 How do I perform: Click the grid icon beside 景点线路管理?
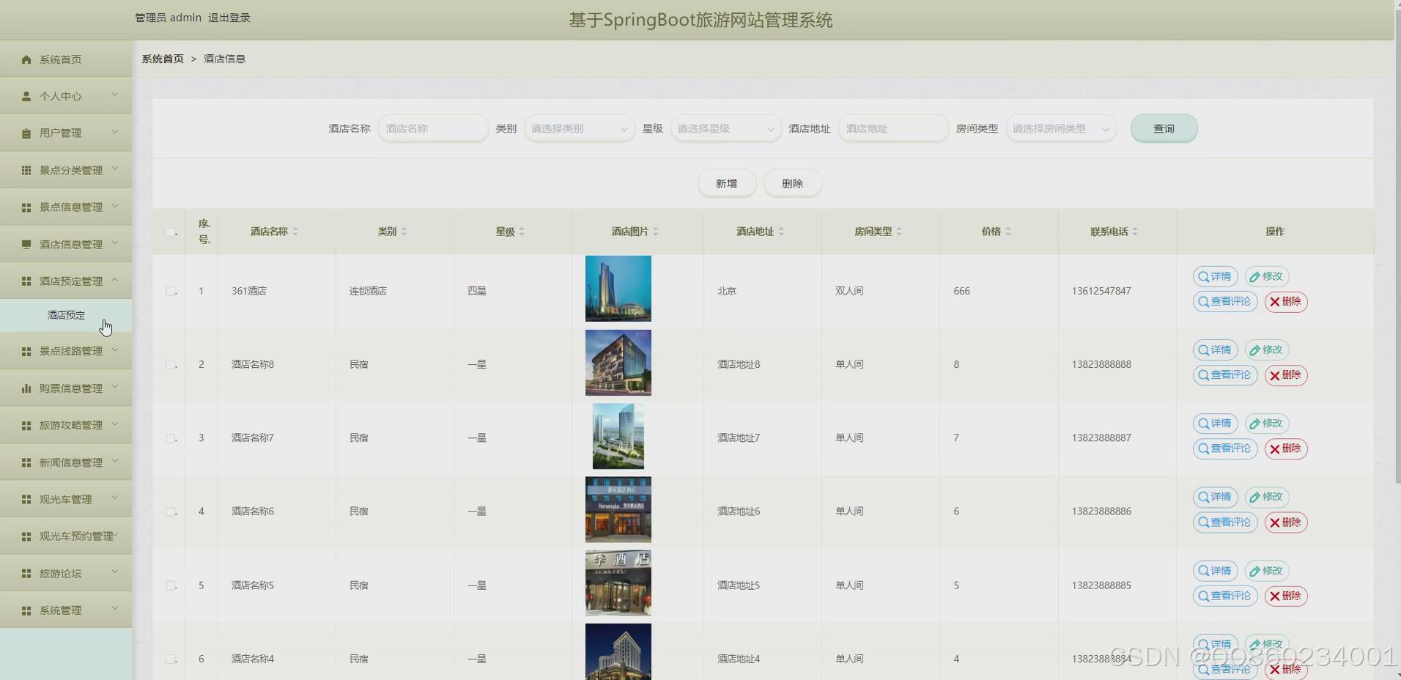(26, 351)
